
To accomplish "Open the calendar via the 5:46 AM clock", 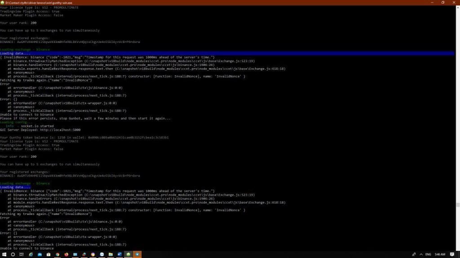I will click(x=439, y=254).
